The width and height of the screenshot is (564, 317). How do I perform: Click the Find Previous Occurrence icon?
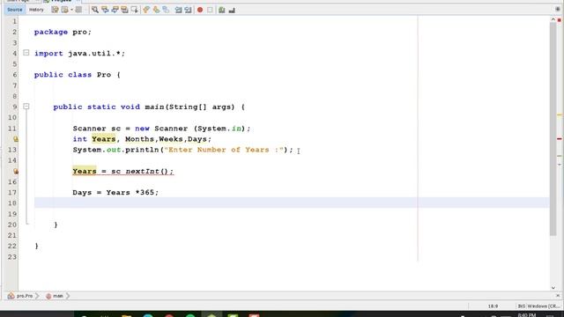click(x=105, y=10)
